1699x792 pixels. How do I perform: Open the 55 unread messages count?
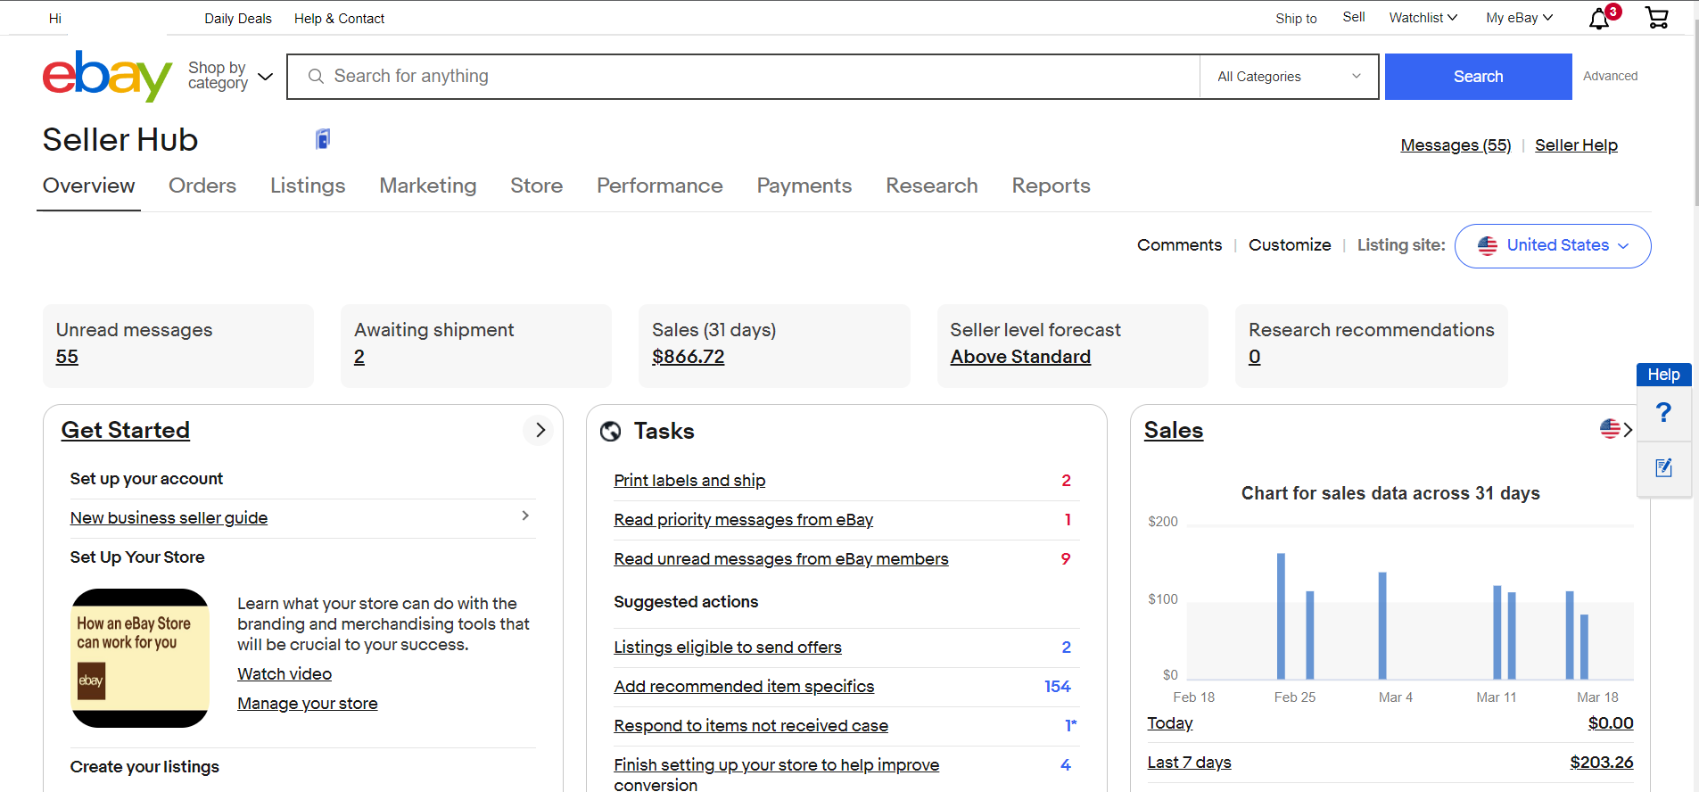pyautogui.click(x=67, y=357)
